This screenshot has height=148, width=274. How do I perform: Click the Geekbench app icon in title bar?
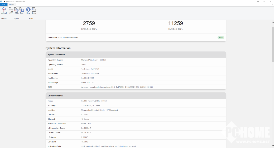tap(1, 1)
